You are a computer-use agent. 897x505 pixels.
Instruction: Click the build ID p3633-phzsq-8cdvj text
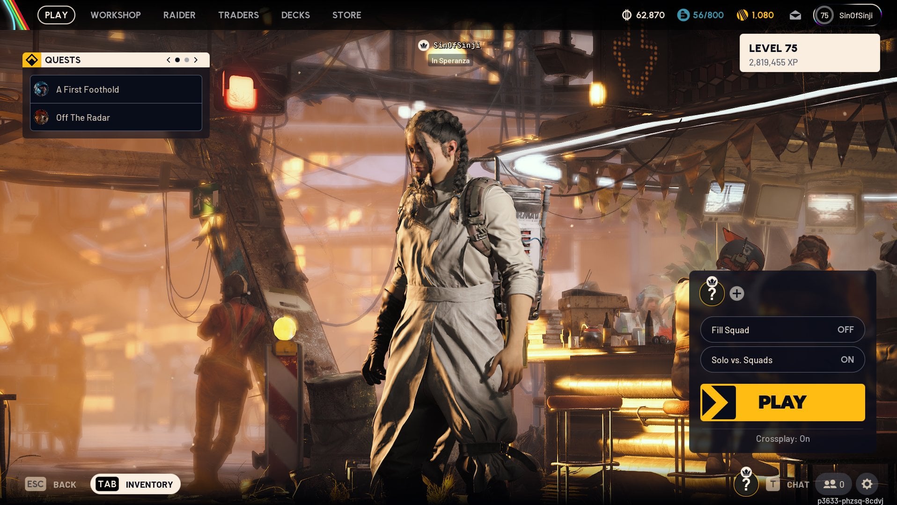pyautogui.click(x=850, y=501)
